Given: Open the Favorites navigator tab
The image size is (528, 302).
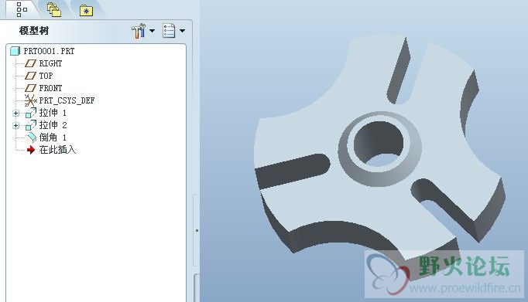Looking at the screenshot, I should point(86,11).
